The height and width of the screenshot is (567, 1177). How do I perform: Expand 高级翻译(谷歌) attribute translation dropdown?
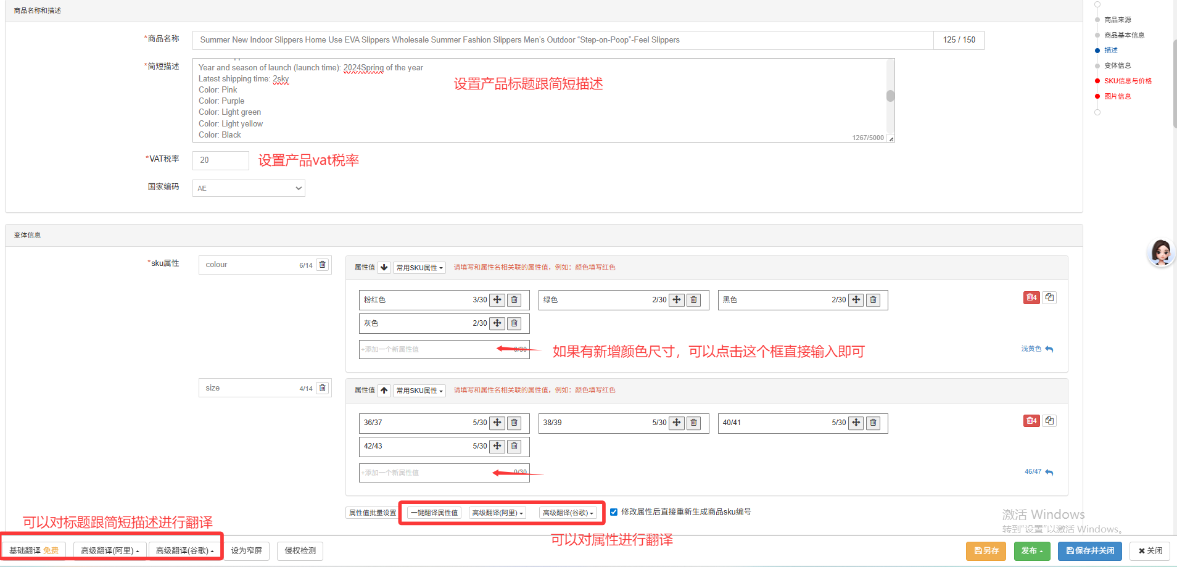pos(568,513)
